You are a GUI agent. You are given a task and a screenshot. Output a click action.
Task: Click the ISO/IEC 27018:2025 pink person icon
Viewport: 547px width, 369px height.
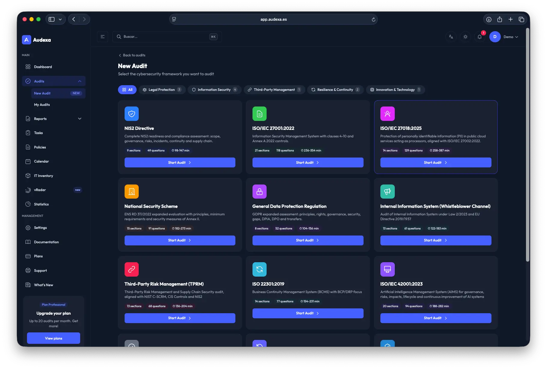coord(387,114)
